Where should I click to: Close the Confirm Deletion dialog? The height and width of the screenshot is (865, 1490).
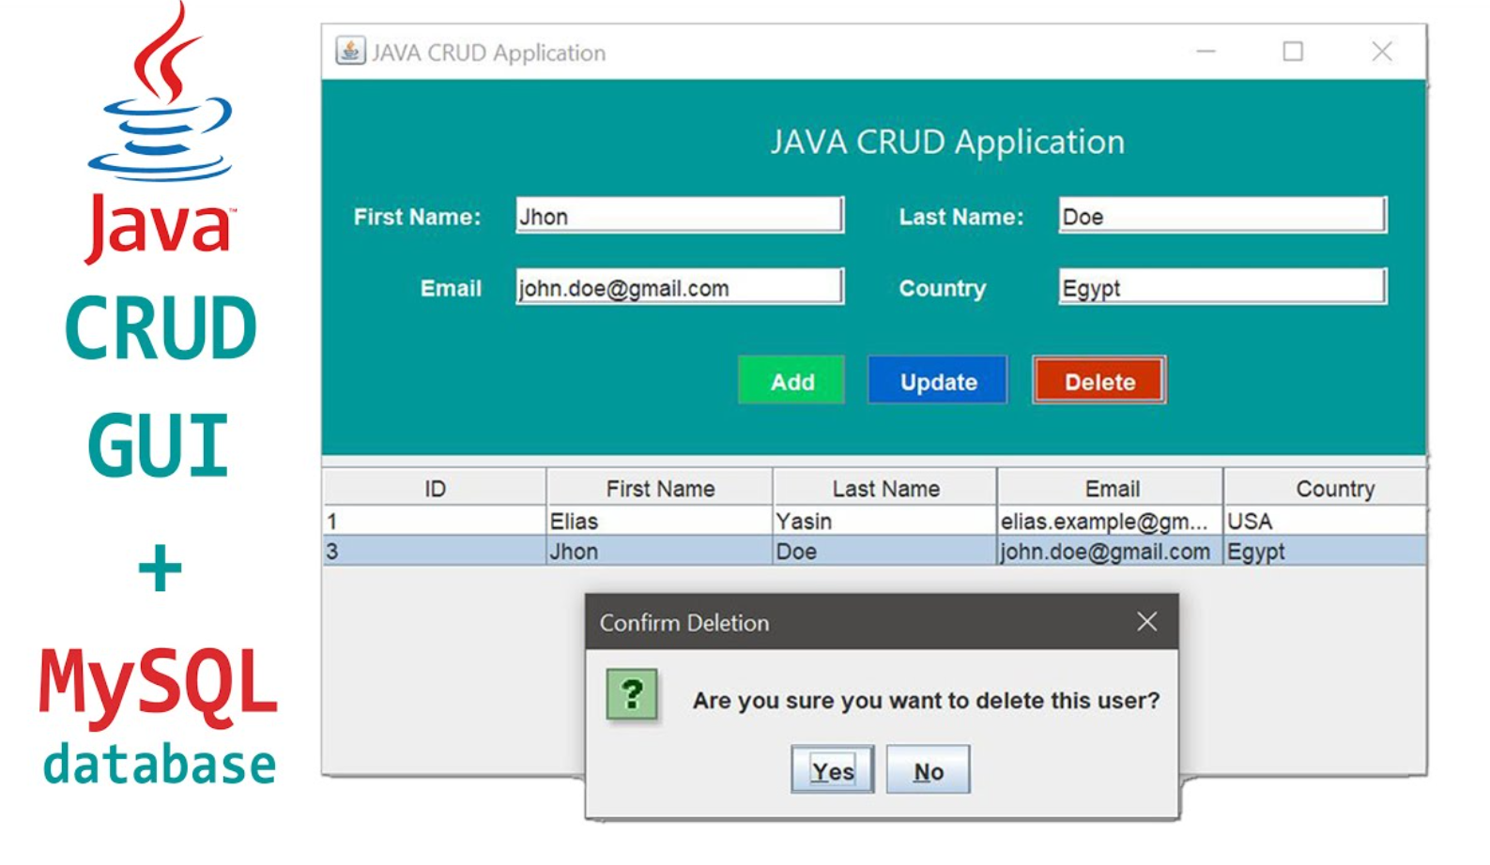point(1146,621)
